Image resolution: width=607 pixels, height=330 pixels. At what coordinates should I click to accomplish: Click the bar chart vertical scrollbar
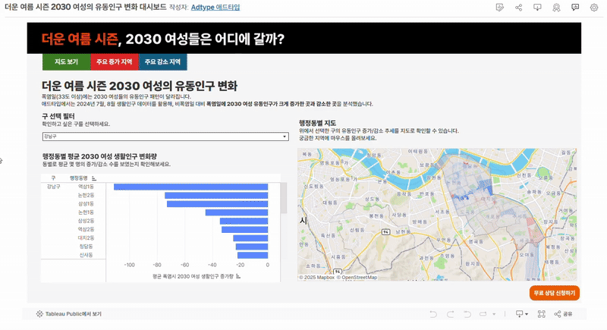click(284, 198)
